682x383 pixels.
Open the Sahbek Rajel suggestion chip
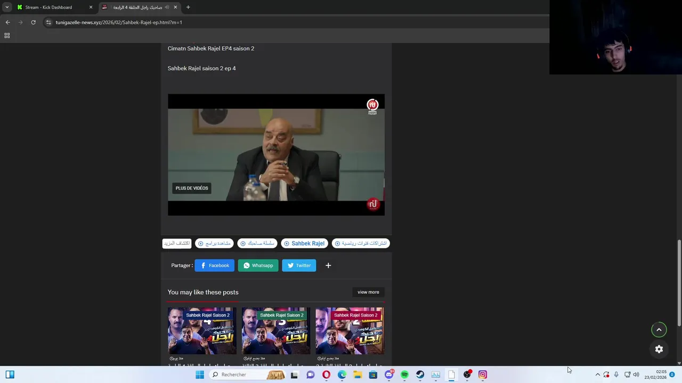(304, 244)
